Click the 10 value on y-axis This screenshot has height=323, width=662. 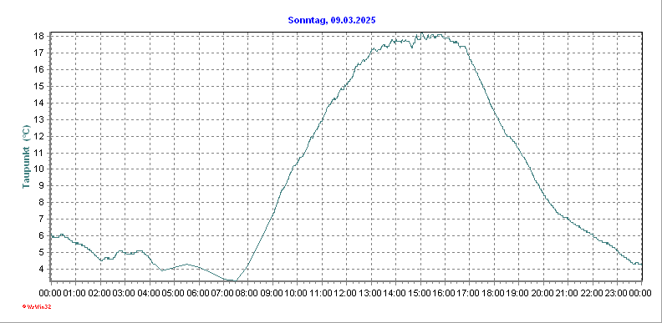pos(39,169)
